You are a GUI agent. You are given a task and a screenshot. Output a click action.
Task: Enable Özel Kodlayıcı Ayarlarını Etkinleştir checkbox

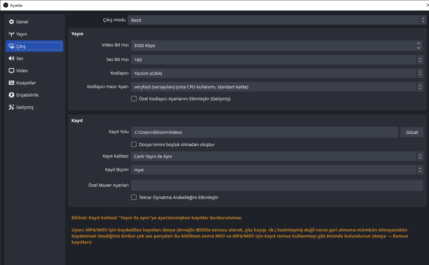(x=134, y=99)
